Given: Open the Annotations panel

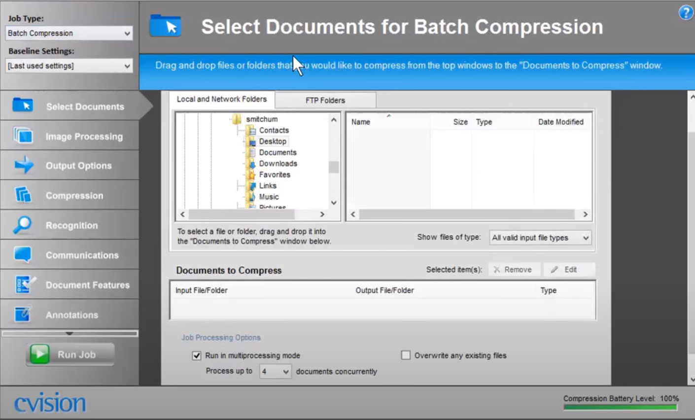Looking at the screenshot, I should (22, 315).
